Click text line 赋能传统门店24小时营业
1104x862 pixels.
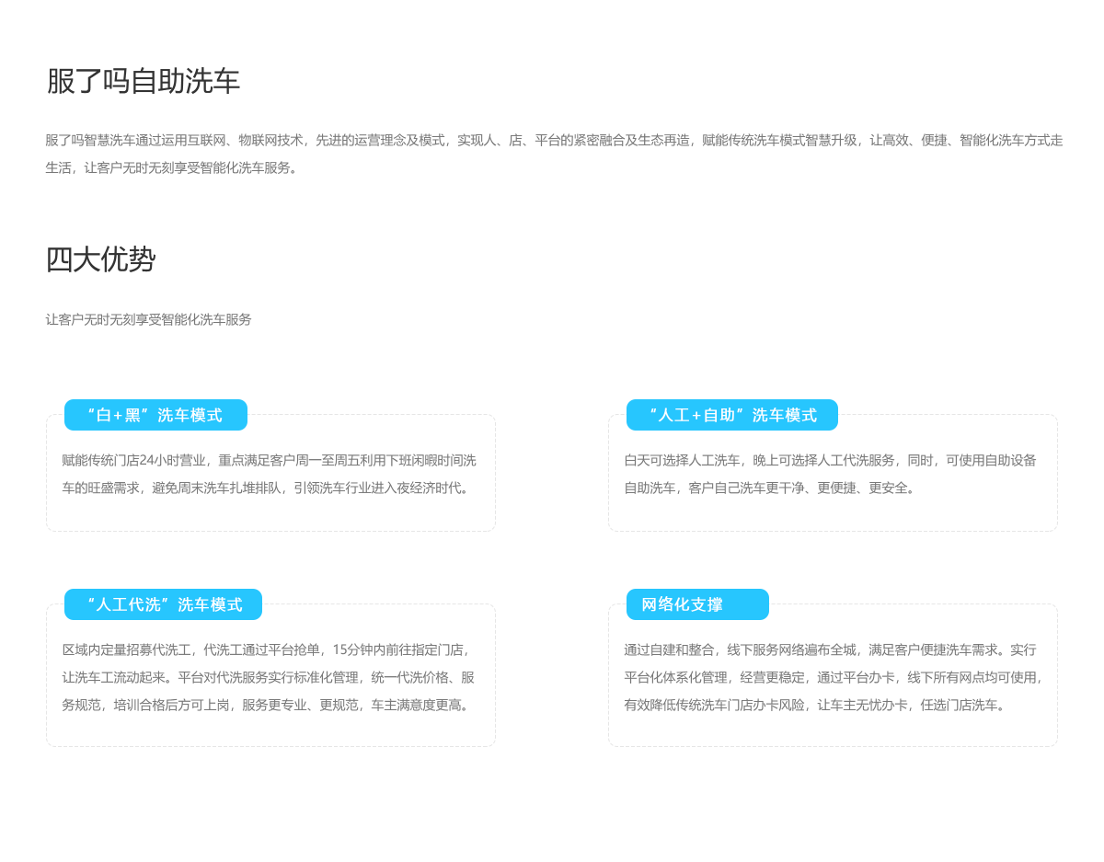click(x=269, y=460)
